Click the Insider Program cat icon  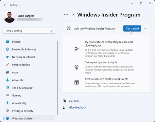pos(68,28)
